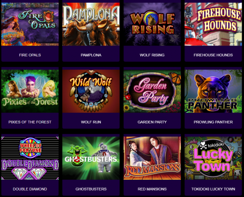
Task: Click the GARDEN PARTY caption text
Action: point(152,122)
